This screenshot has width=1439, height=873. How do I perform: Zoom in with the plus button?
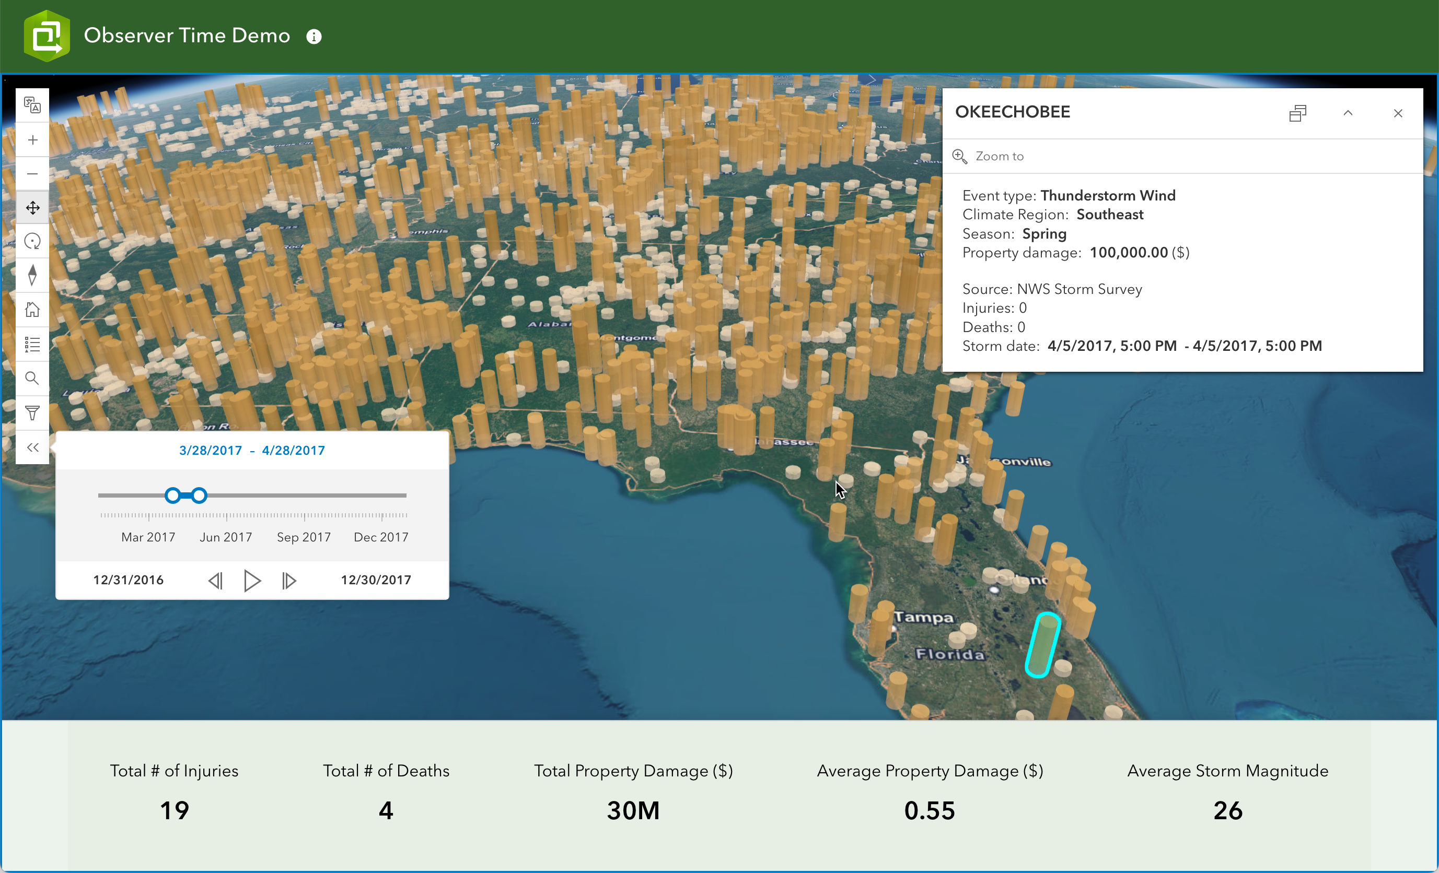32,140
